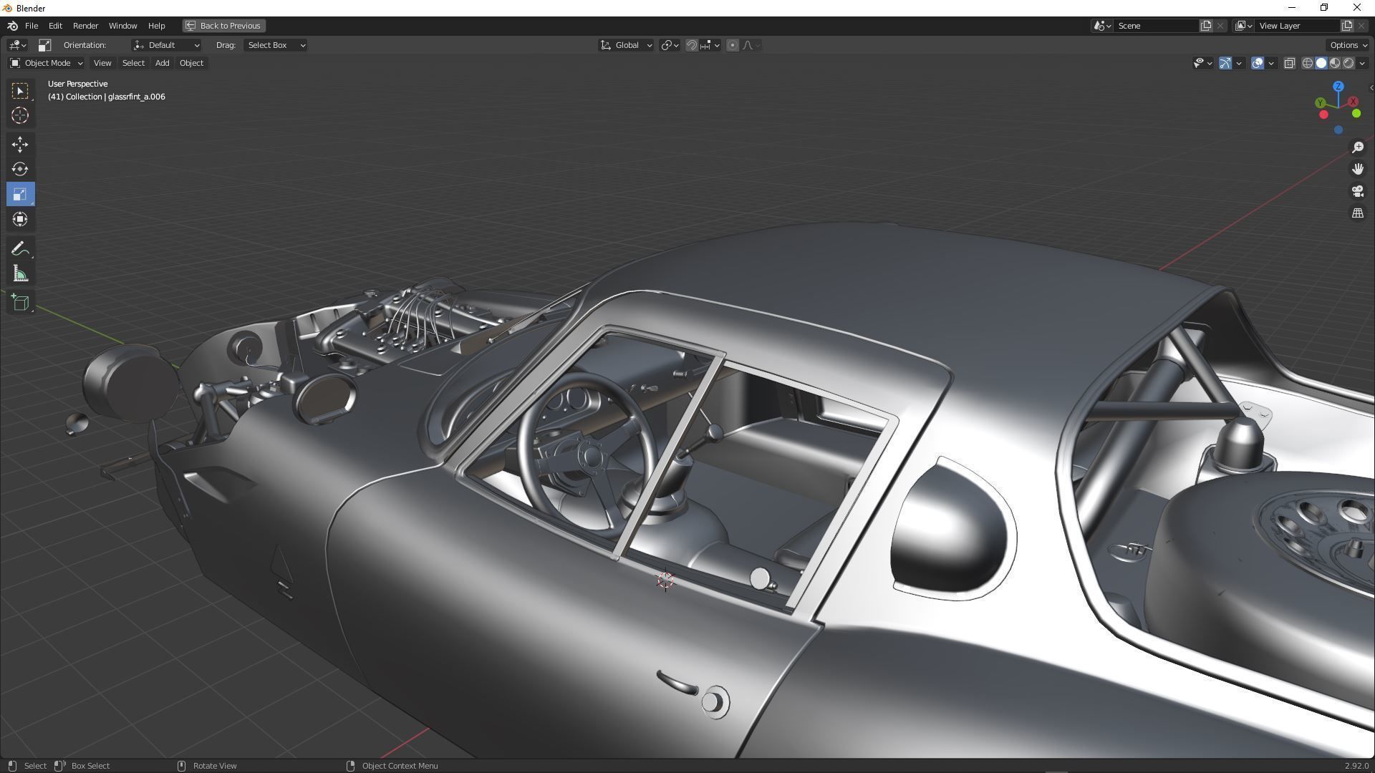
Task: Choose the Add Cube tool
Action: click(19, 303)
